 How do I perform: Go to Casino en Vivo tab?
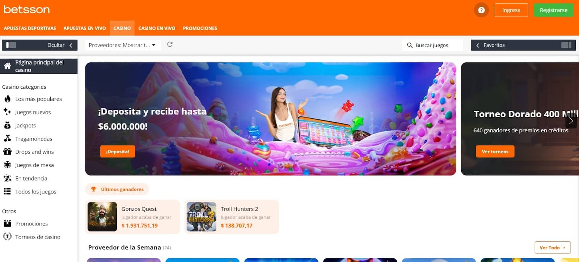[x=157, y=28]
